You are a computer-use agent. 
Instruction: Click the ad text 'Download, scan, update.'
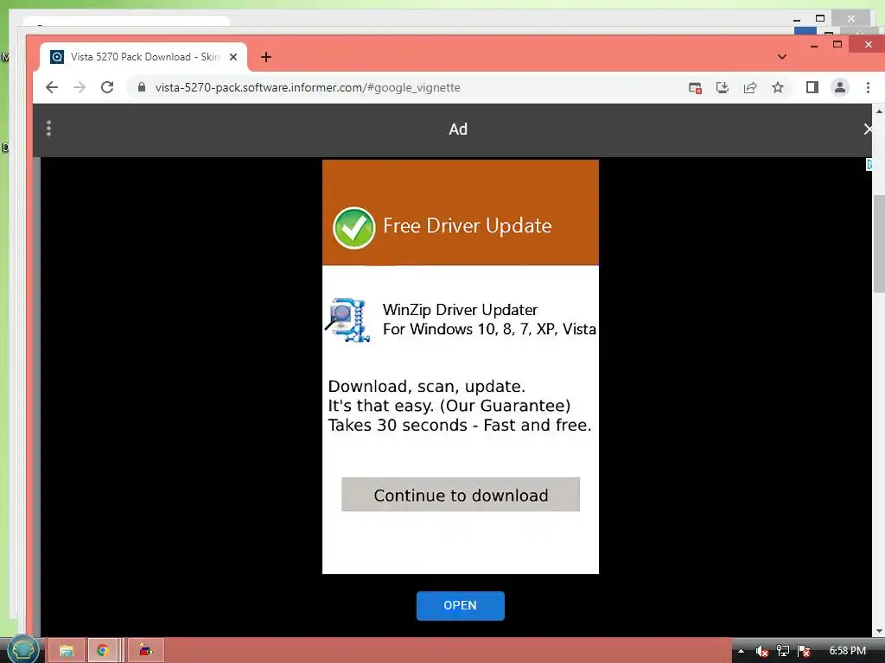tap(427, 387)
